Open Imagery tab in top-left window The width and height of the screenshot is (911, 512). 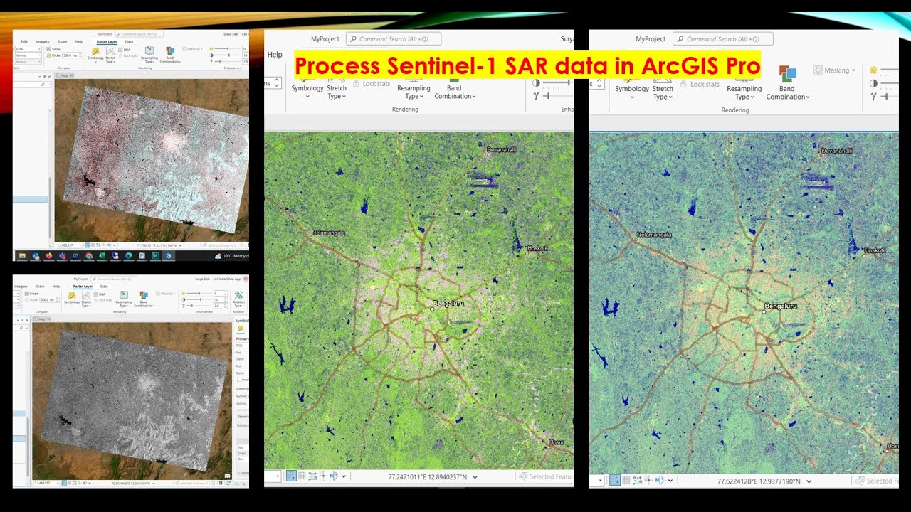(43, 42)
